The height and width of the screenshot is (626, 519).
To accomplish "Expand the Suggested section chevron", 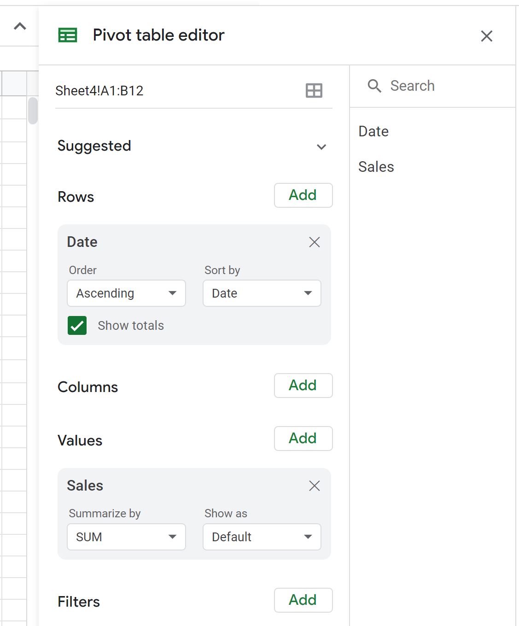I will [321, 147].
